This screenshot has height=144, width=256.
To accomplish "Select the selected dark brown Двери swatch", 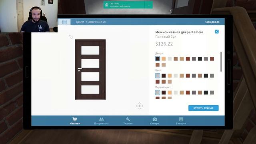I will 158,59.
